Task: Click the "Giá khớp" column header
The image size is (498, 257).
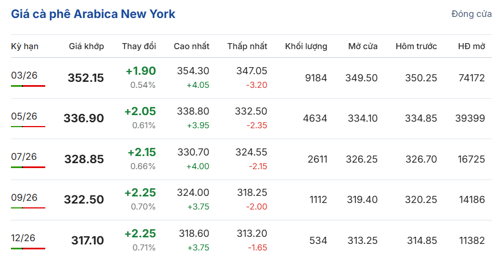Action: click(x=86, y=46)
